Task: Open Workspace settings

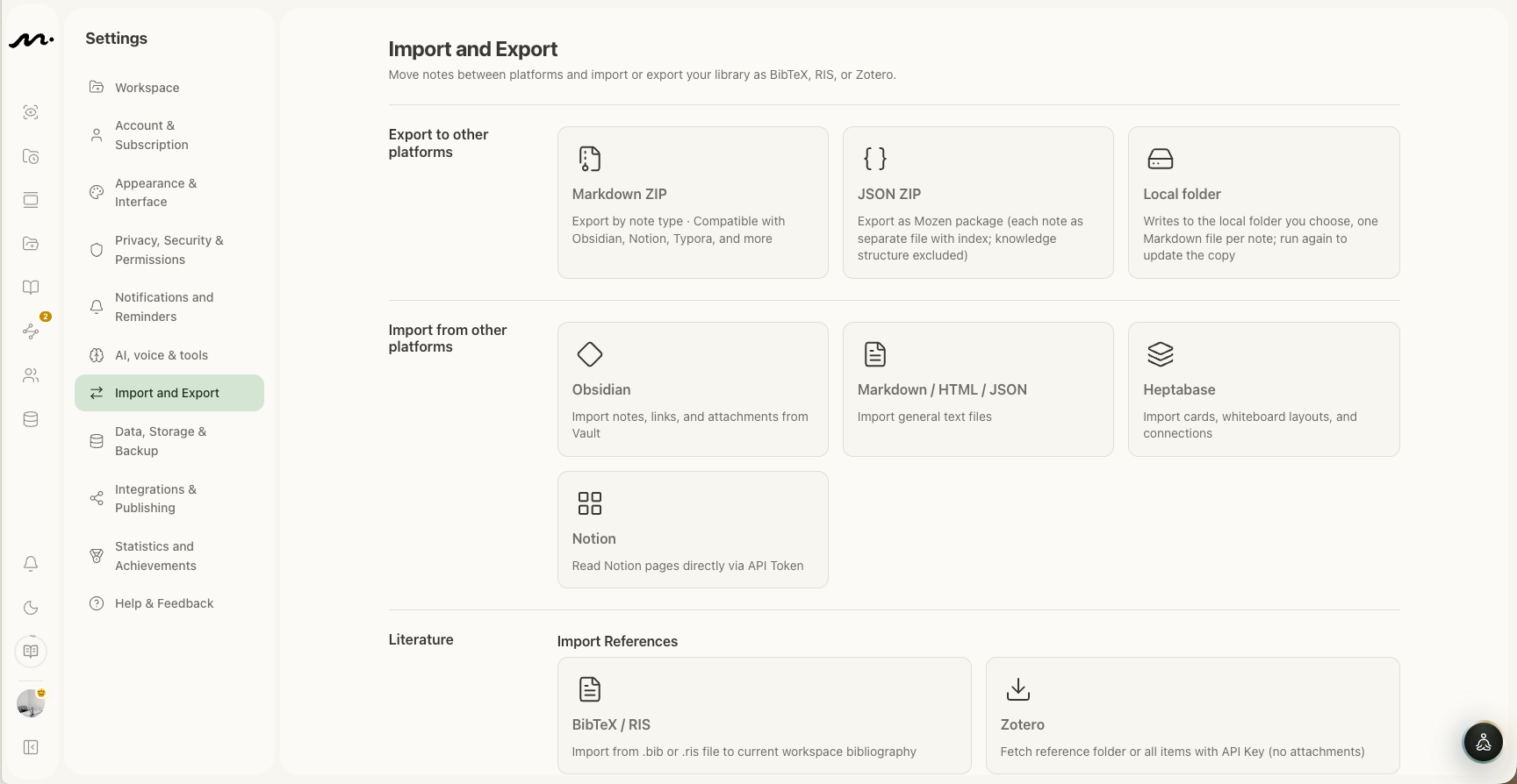Action: point(169,88)
